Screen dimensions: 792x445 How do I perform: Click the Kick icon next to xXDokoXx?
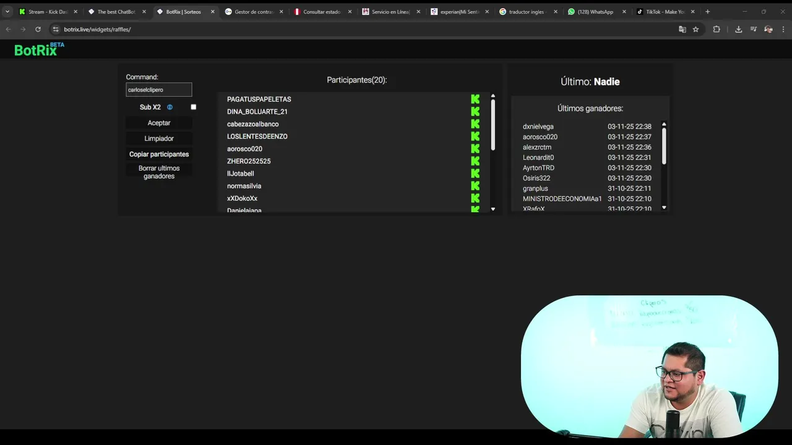[475, 198]
